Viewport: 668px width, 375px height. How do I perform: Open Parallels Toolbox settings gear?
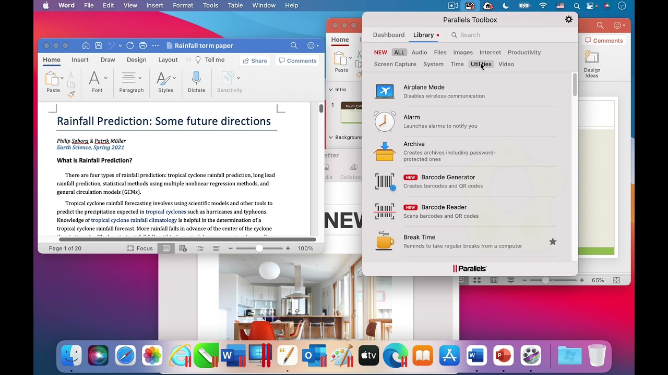tap(569, 19)
